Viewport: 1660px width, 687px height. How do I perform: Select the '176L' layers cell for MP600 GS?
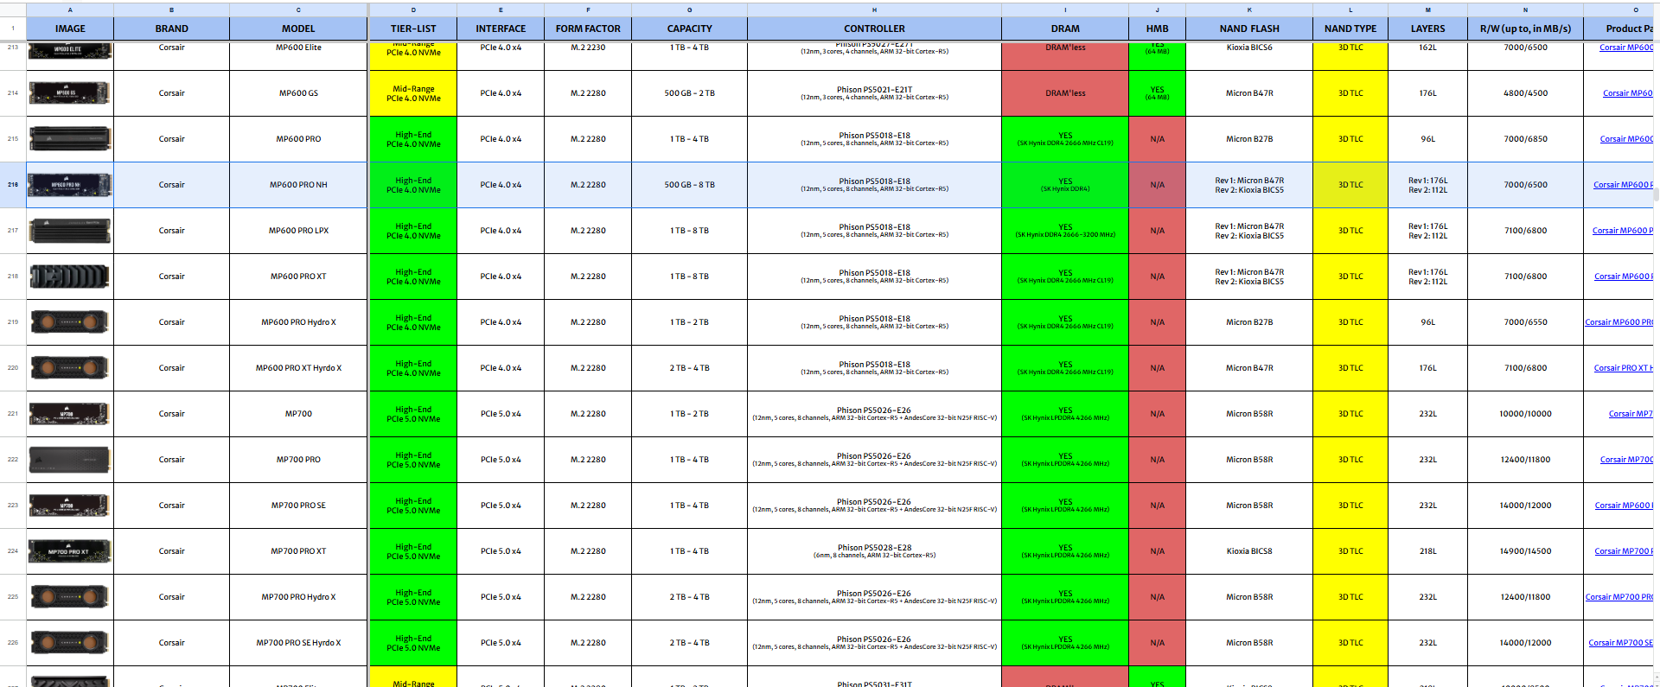[x=1427, y=93]
